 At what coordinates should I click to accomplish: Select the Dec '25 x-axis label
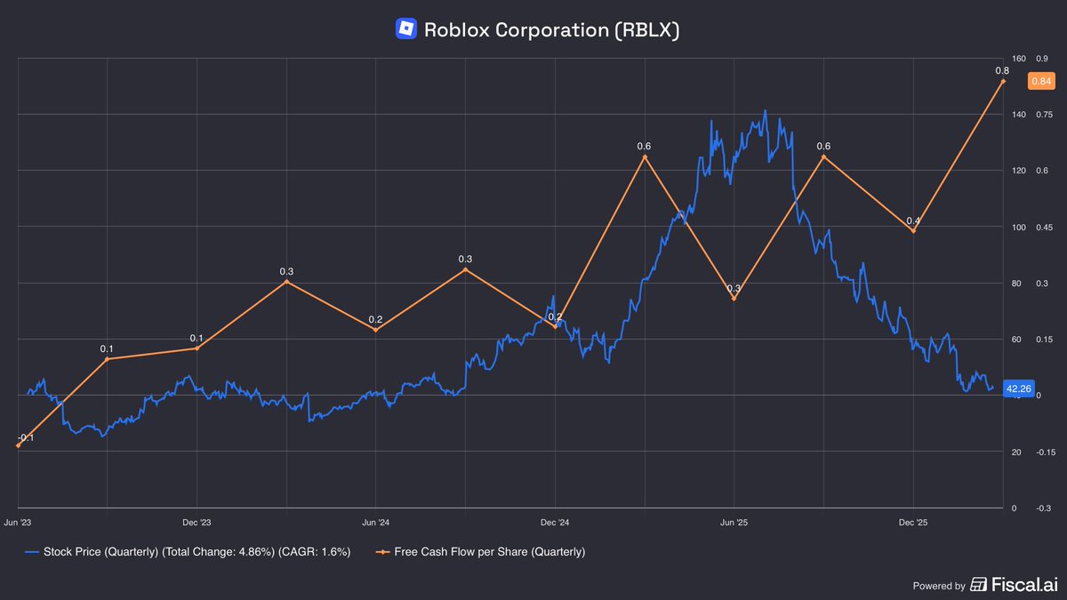click(x=913, y=523)
